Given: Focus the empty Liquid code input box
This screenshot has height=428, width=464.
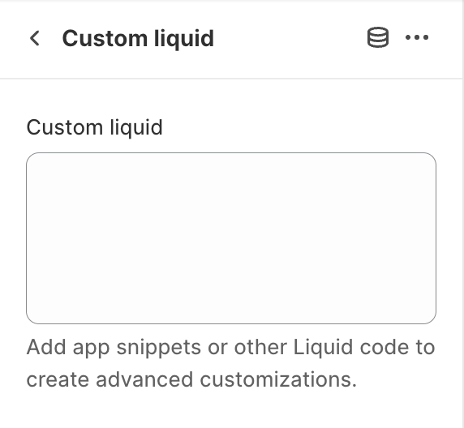Looking at the screenshot, I should (x=231, y=238).
